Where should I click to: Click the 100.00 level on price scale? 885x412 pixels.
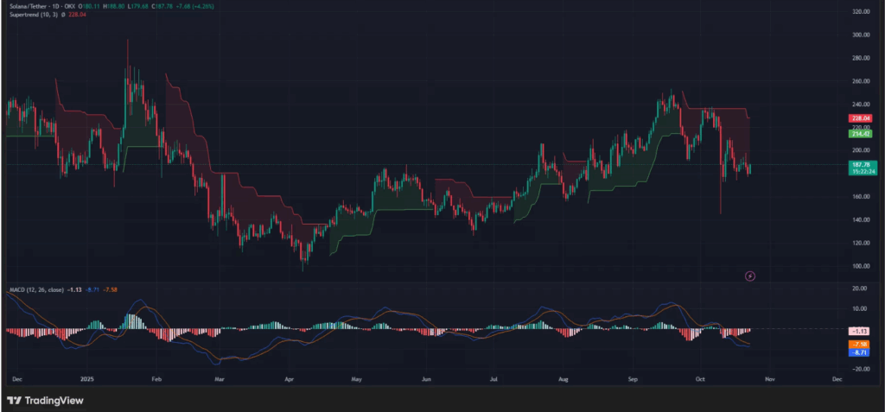click(x=859, y=266)
